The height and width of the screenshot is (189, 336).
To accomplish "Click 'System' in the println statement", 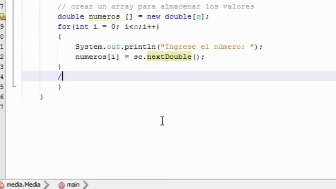I will [x=89, y=47].
